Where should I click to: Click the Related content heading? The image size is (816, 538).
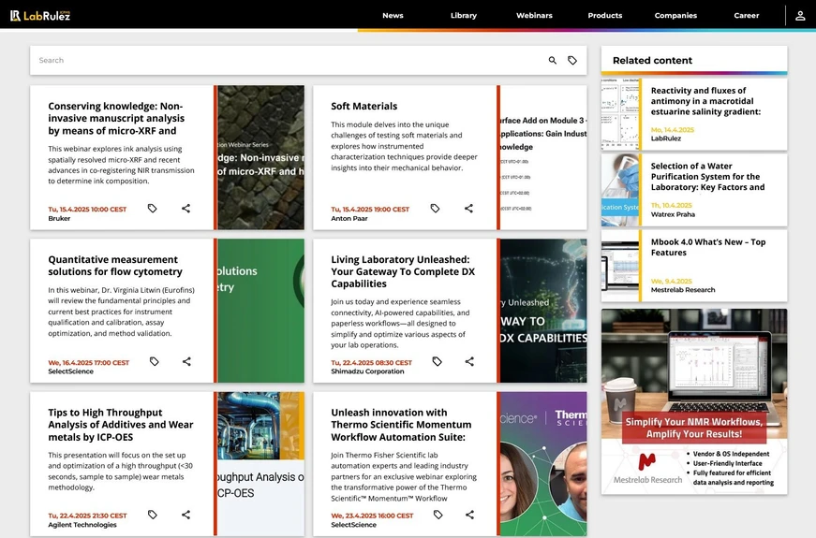coord(652,60)
